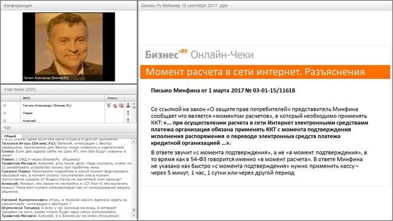Click grey marker square beside Павел
This screenshot has width=393, height=221.
click(4, 113)
